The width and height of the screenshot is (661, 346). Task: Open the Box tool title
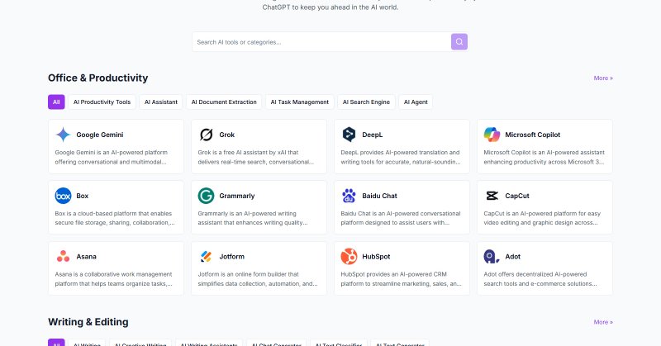(82, 196)
